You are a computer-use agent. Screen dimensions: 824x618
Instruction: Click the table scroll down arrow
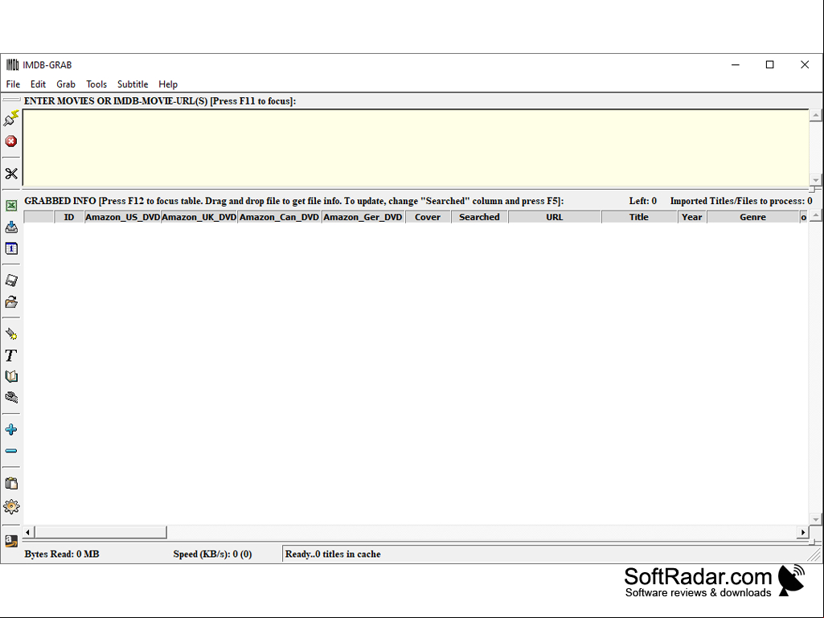pyautogui.click(x=815, y=519)
